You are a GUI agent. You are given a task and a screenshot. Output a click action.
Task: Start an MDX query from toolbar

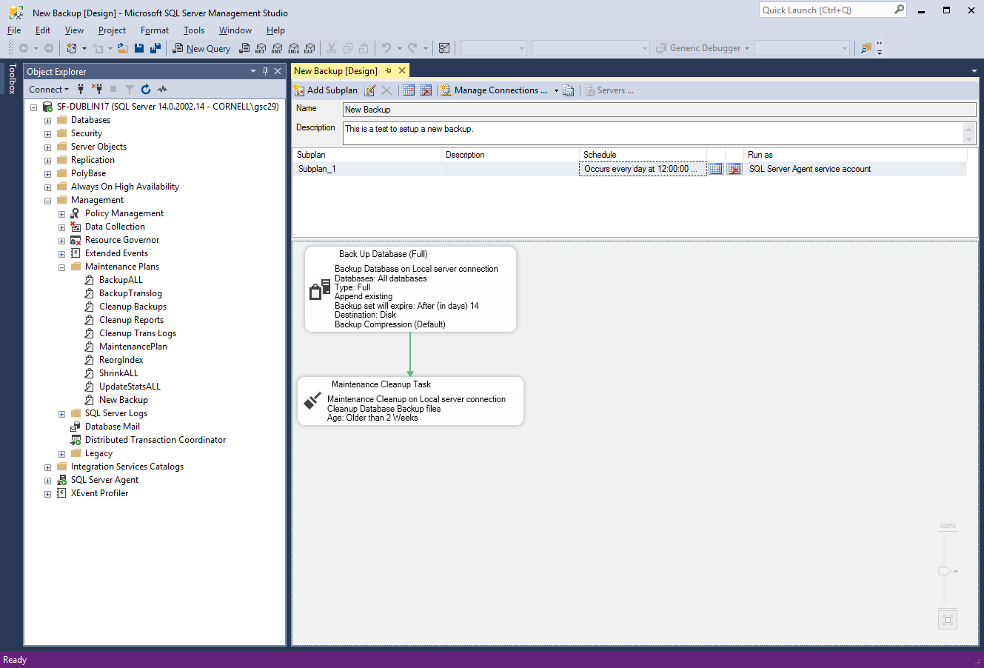(261, 48)
